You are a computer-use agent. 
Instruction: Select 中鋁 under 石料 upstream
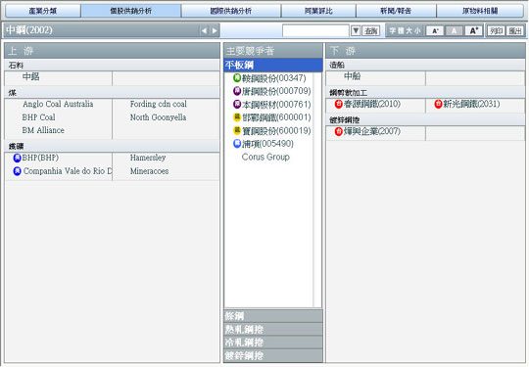30,77
